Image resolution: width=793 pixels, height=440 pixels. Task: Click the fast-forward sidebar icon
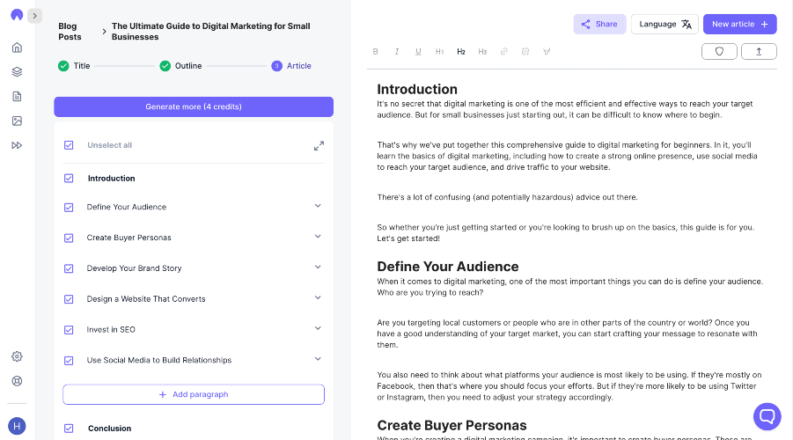[x=17, y=145]
